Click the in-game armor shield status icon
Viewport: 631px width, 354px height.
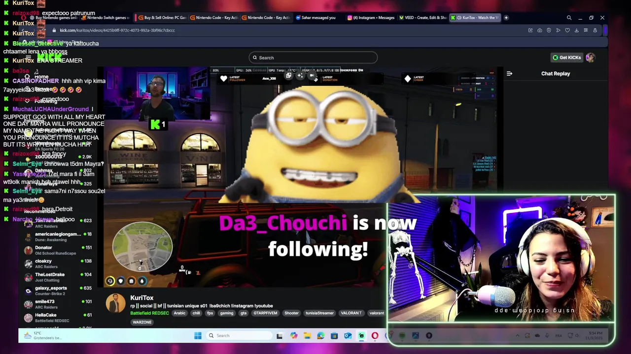(121, 281)
